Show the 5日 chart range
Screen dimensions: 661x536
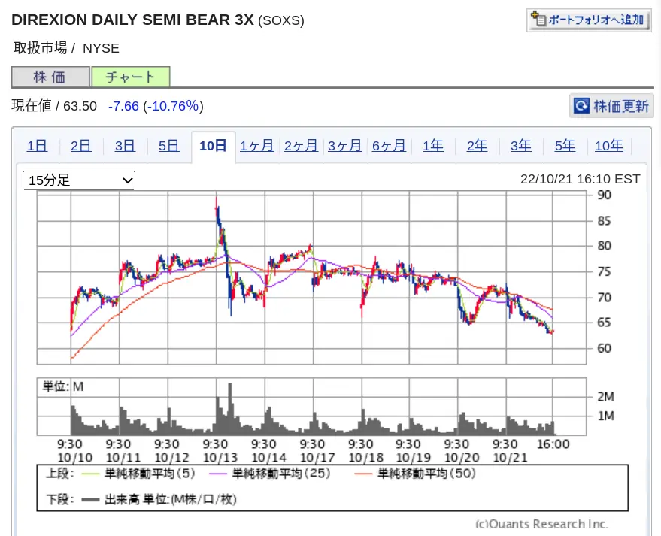tap(168, 146)
